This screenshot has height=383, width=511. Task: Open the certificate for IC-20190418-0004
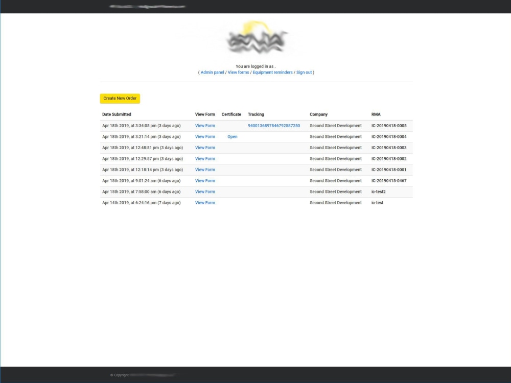point(233,137)
